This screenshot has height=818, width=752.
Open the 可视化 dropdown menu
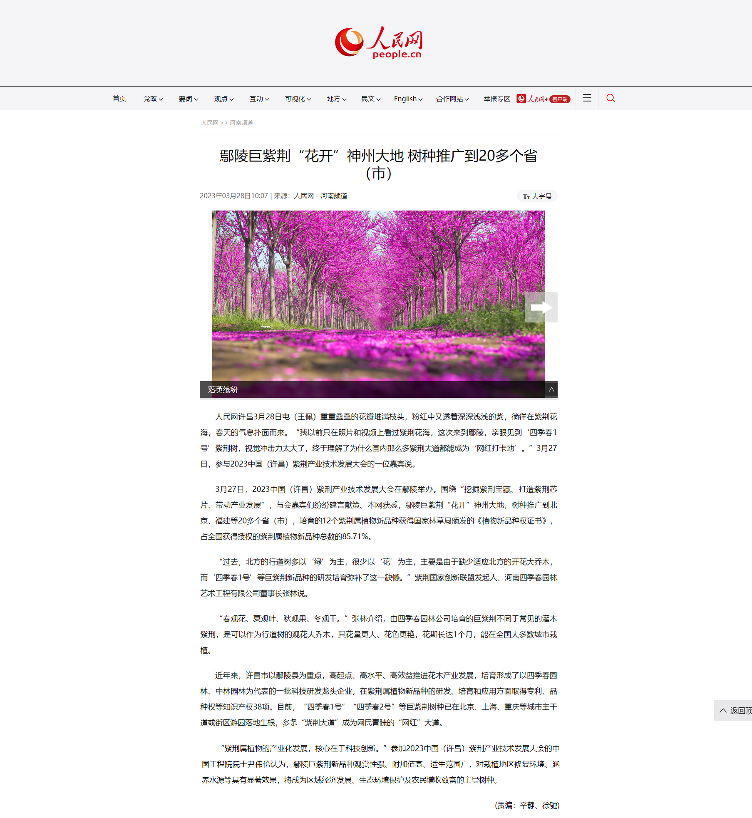(298, 99)
